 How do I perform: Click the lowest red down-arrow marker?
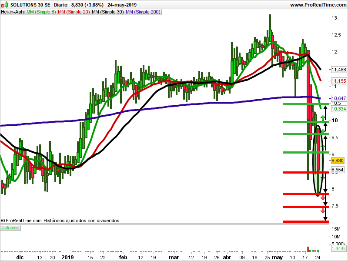point(323,211)
